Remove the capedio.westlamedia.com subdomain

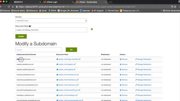(x=124, y=70)
